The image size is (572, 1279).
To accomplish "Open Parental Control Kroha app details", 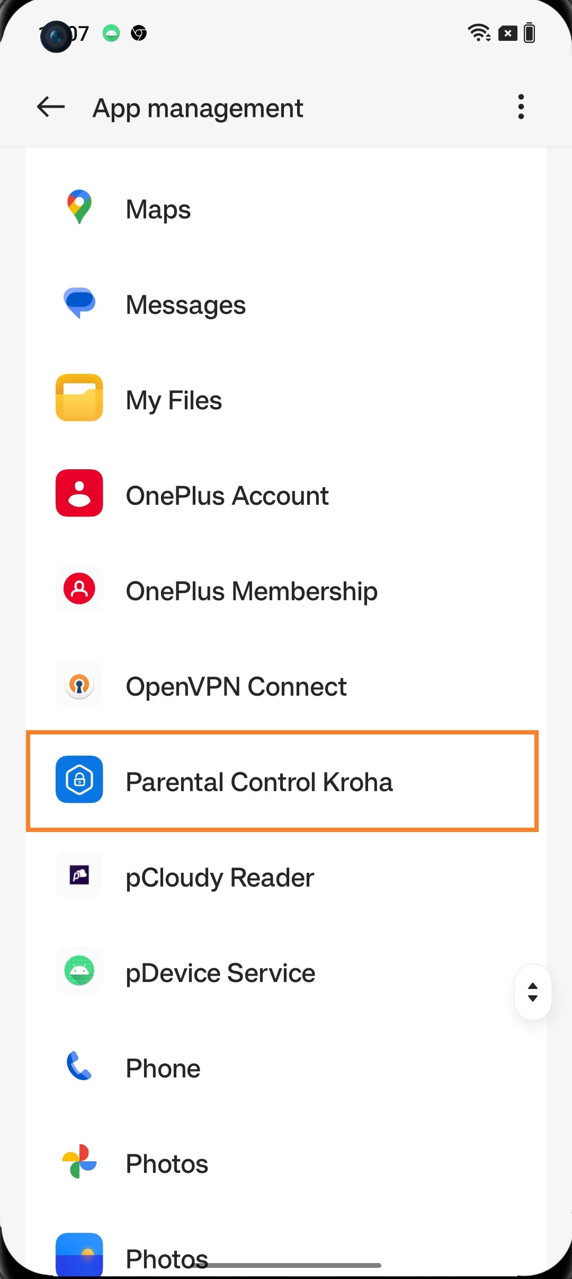I will click(x=259, y=782).
